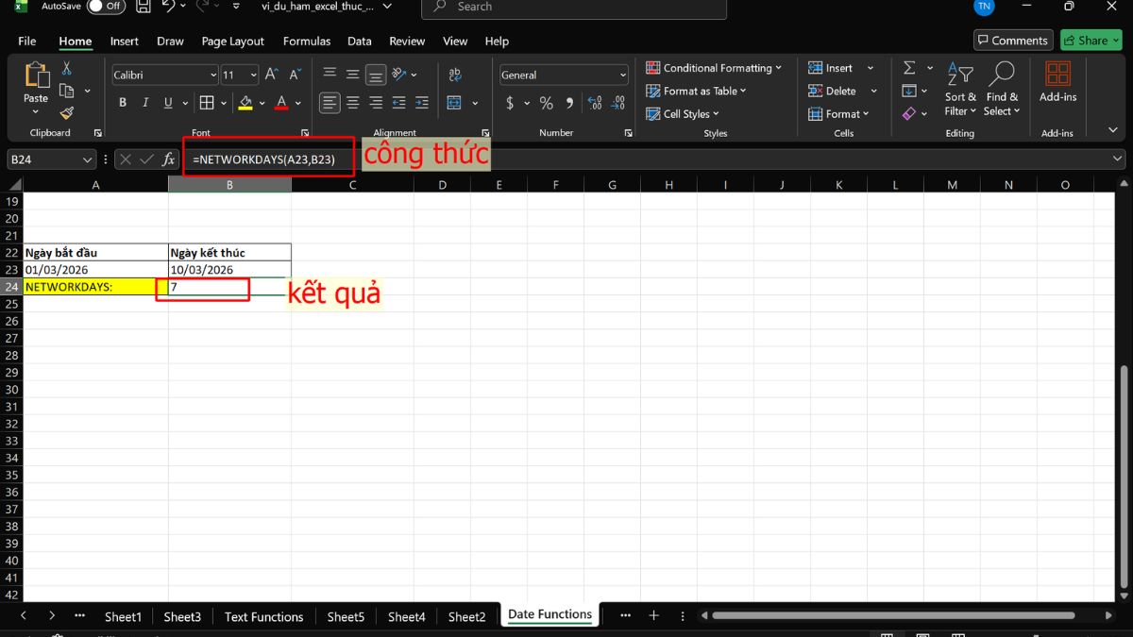Toggle Wrap Text in Alignment group
Screen dimensions: 1133x637
point(454,75)
